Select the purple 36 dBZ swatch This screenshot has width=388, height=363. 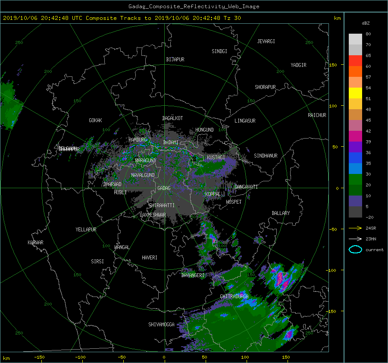tap(355, 147)
